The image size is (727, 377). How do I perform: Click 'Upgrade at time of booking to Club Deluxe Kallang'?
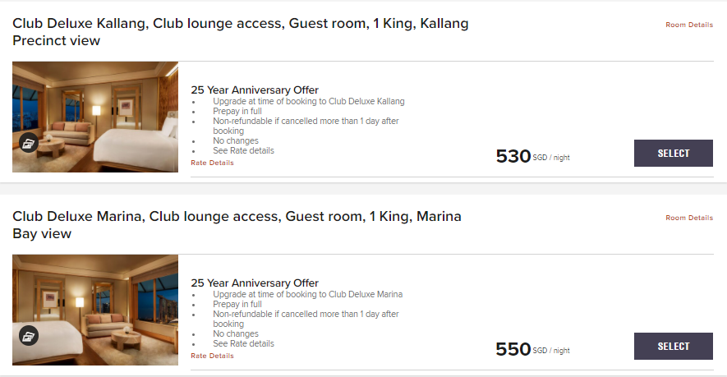[308, 102]
